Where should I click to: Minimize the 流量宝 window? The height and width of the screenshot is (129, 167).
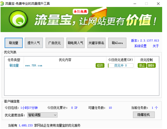click(135, 4)
